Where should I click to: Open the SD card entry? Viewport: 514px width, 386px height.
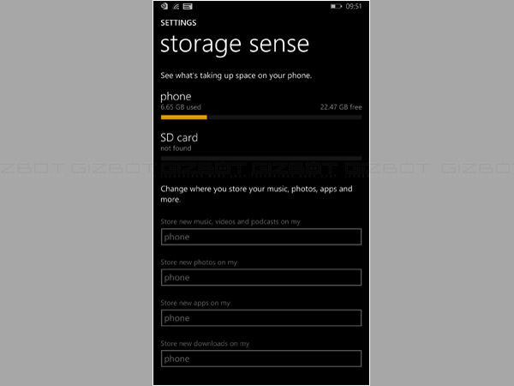click(179, 137)
